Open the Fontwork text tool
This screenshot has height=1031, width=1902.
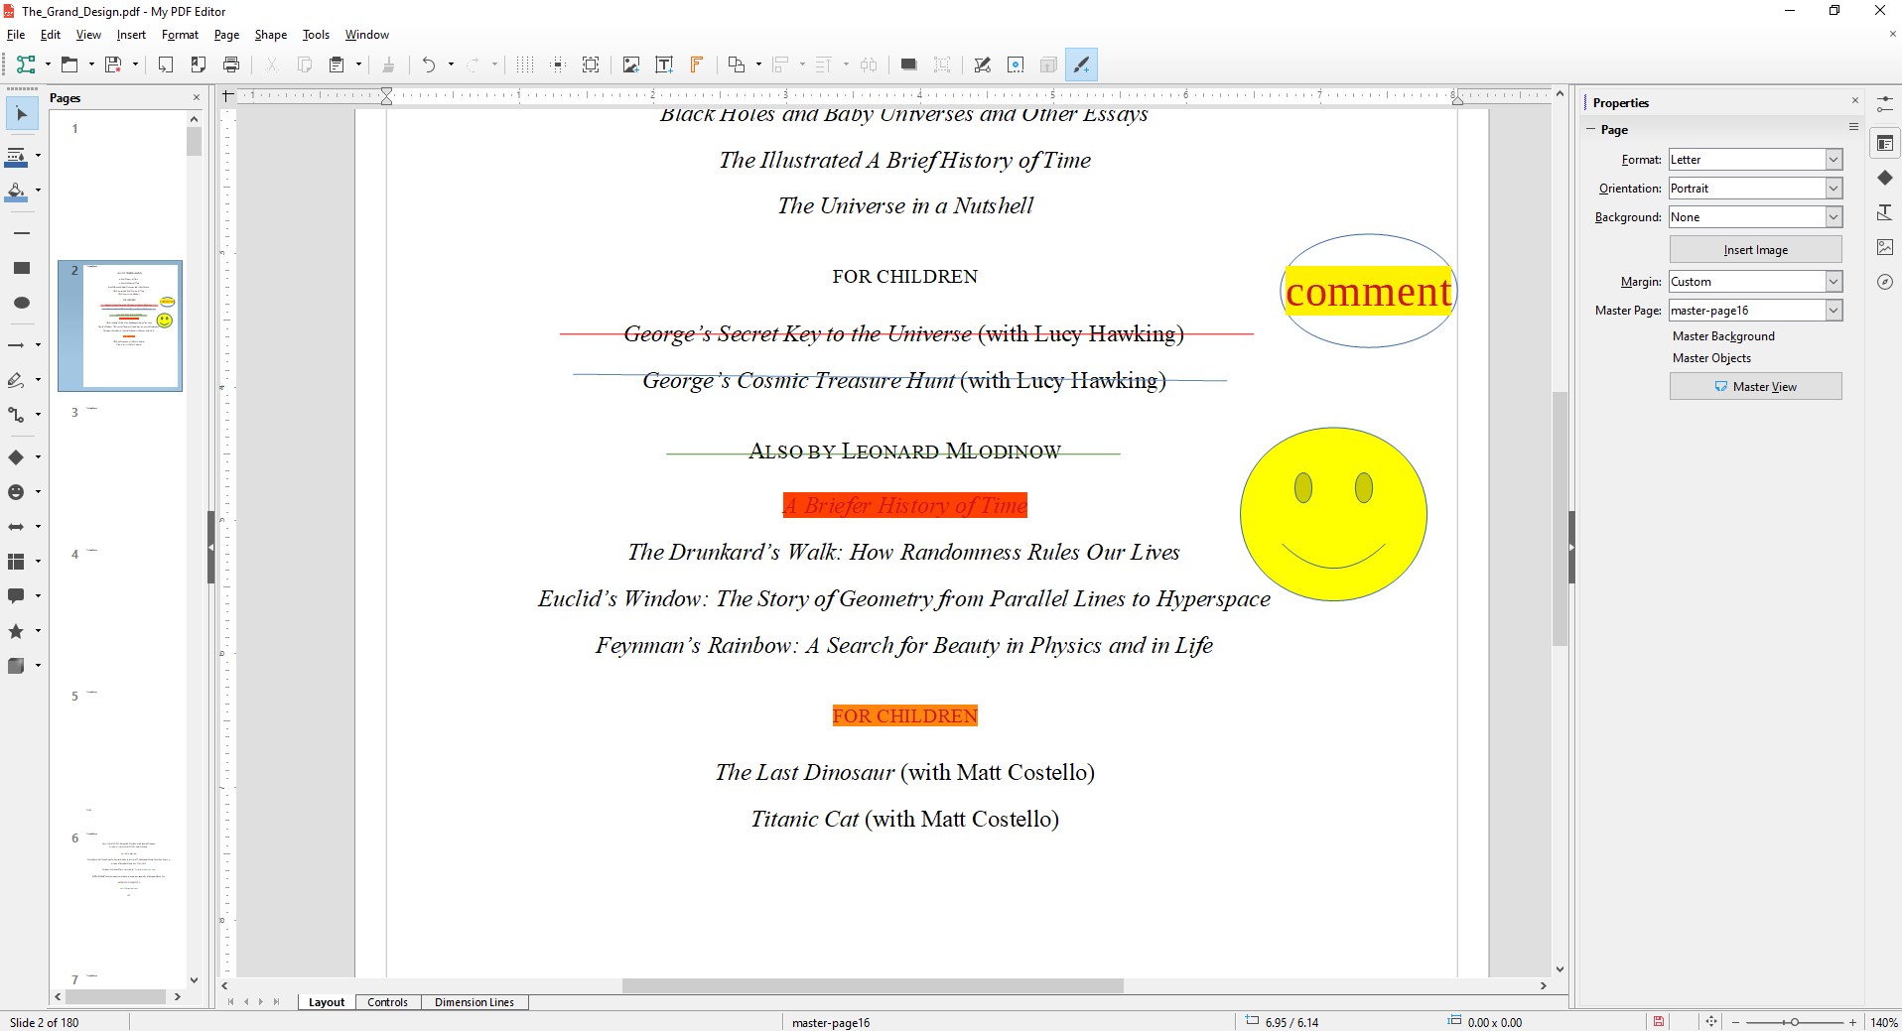point(697,64)
